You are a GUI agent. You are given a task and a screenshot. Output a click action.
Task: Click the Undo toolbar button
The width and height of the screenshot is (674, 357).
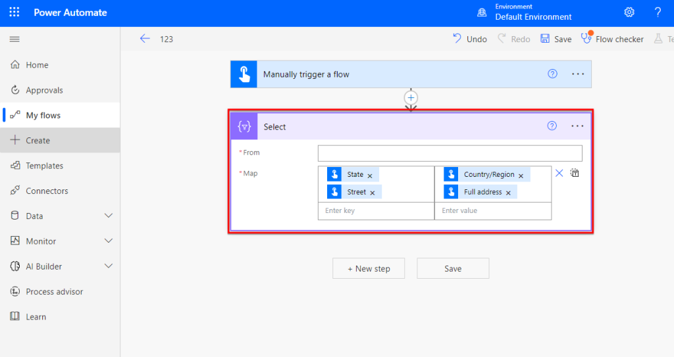470,39
